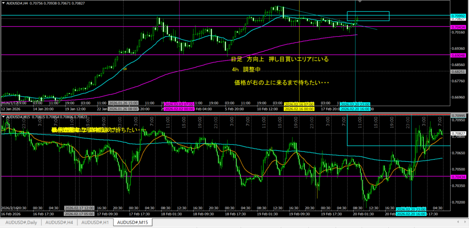Select the "価格が右の上に来るまで待ちたい" note in H4 chart
This screenshot has width=469, height=228.
click(x=282, y=83)
